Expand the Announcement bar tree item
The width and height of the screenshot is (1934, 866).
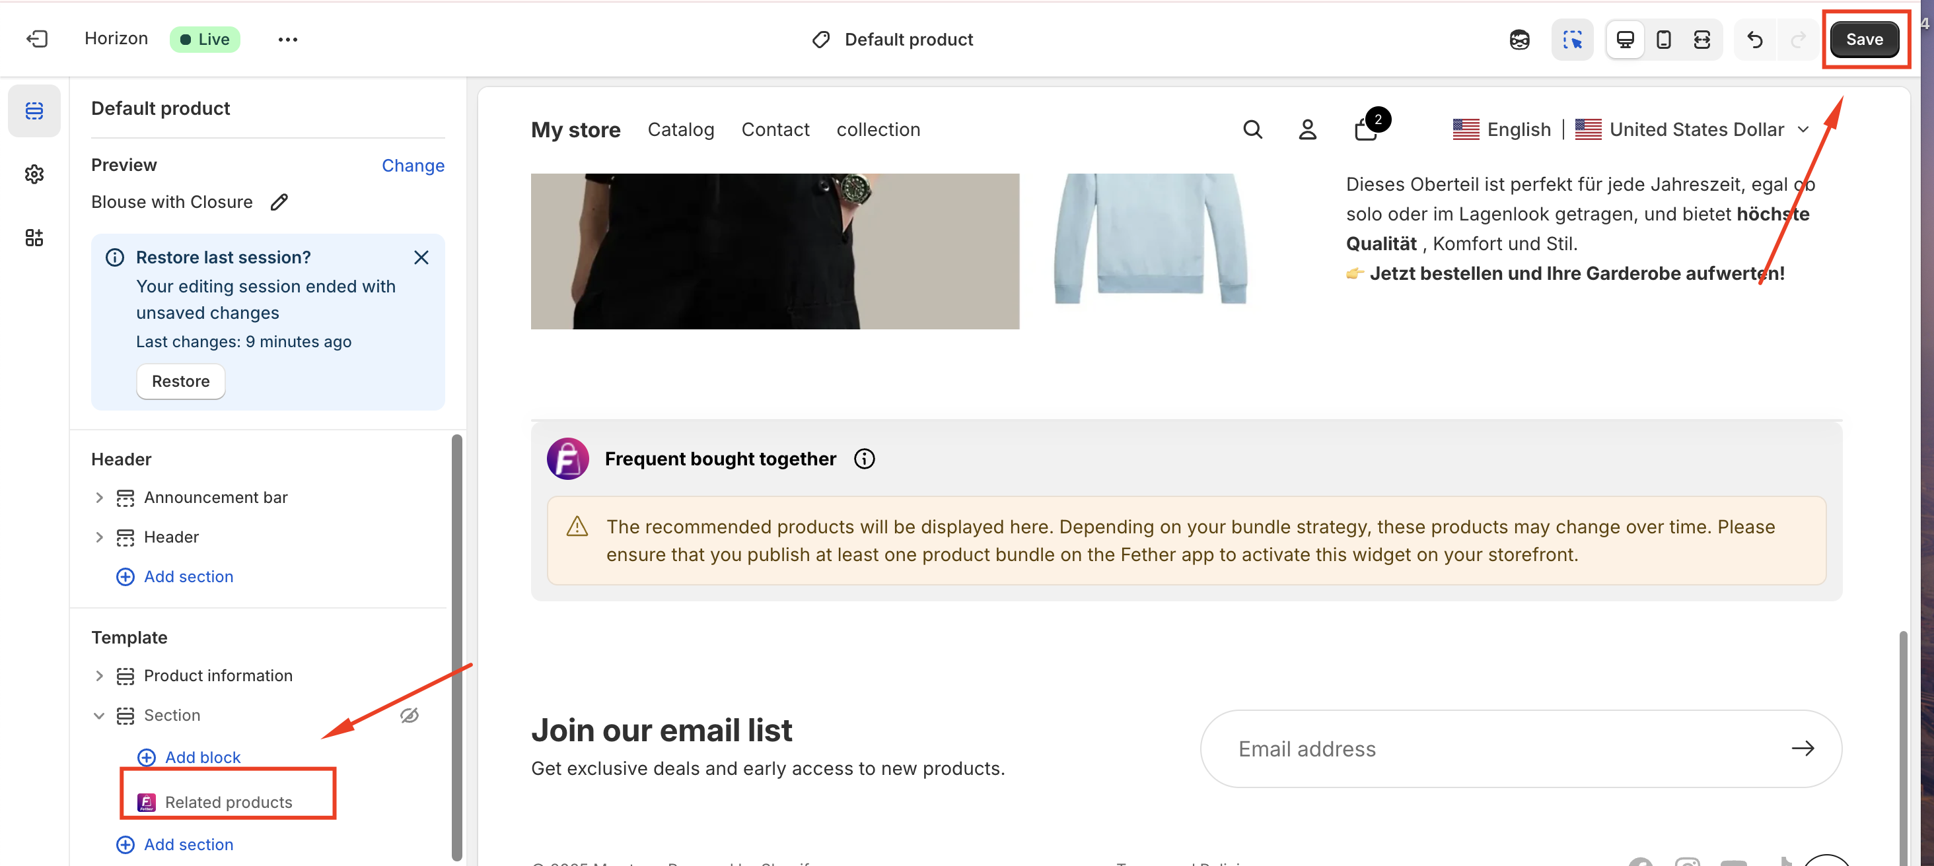click(99, 498)
